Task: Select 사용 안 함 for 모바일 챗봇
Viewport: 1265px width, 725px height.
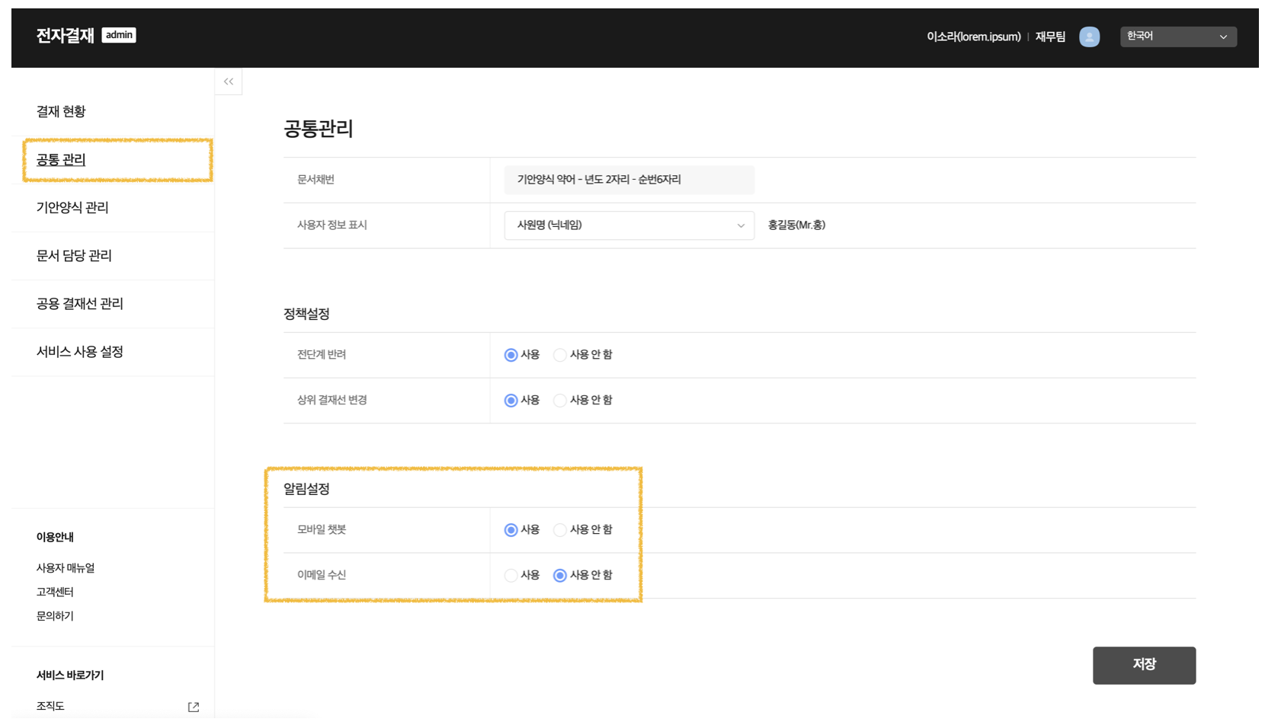Action: click(x=560, y=530)
